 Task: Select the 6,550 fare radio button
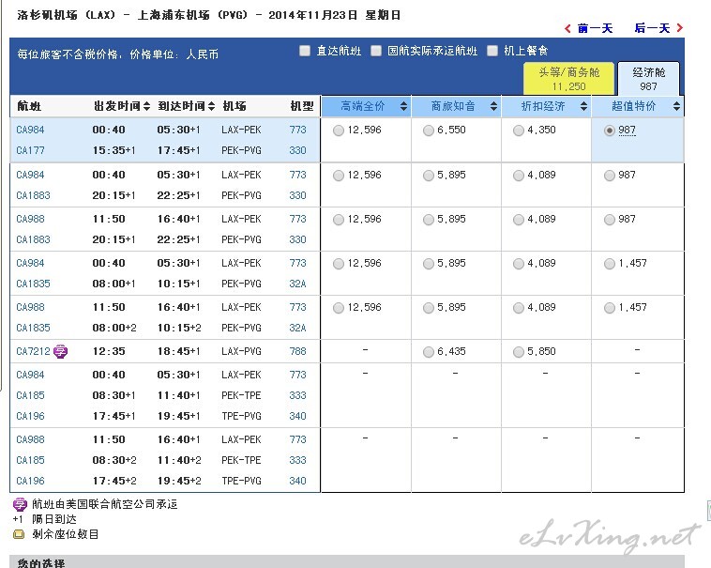click(429, 130)
